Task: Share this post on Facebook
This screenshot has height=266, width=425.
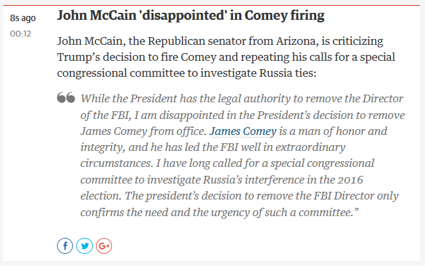Action: [x=65, y=246]
